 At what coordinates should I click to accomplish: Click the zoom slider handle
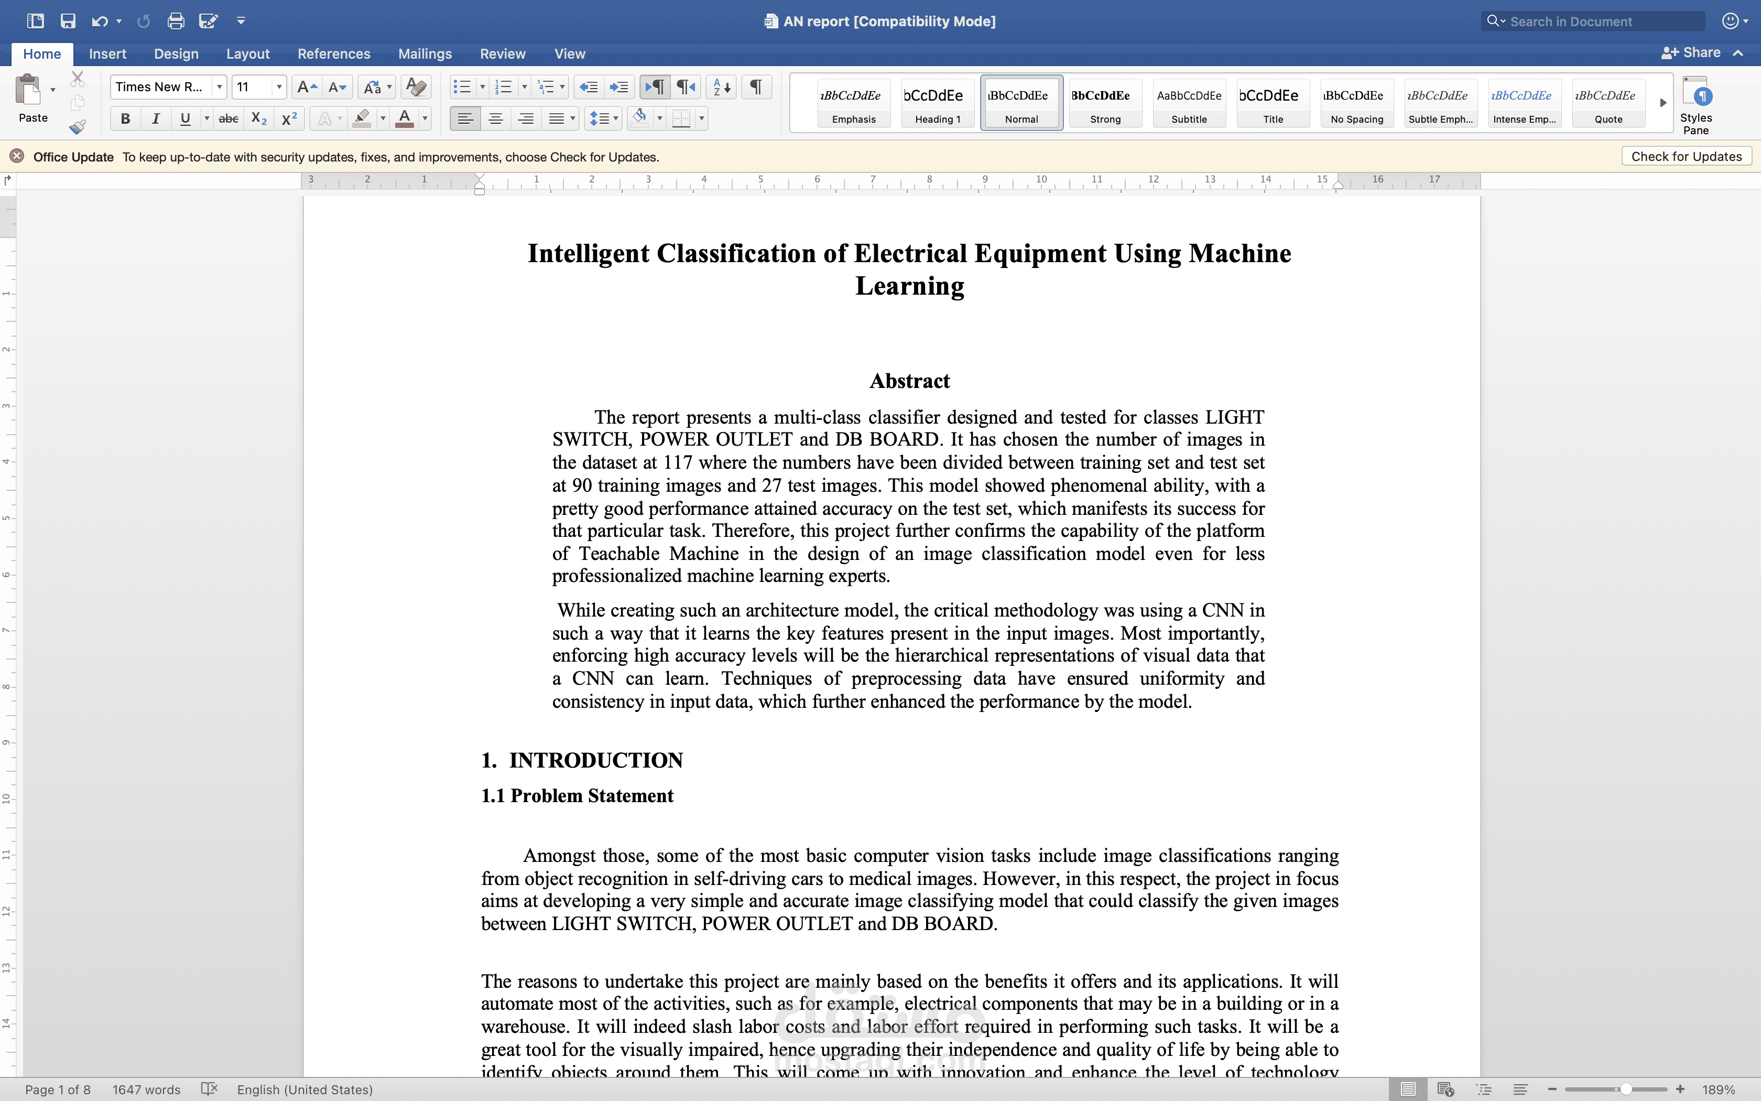point(1626,1089)
